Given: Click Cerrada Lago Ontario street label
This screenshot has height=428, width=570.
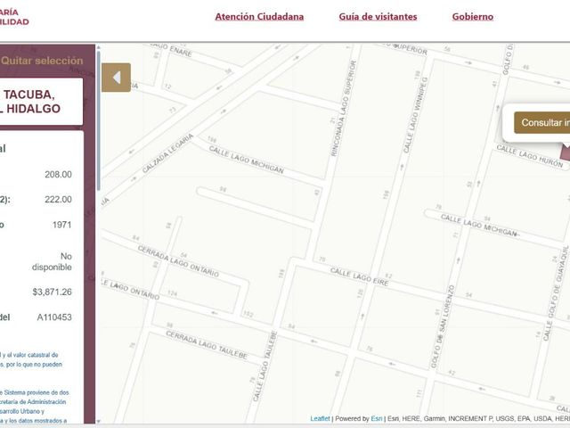Looking at the screenshot, I should pos(178,261).
